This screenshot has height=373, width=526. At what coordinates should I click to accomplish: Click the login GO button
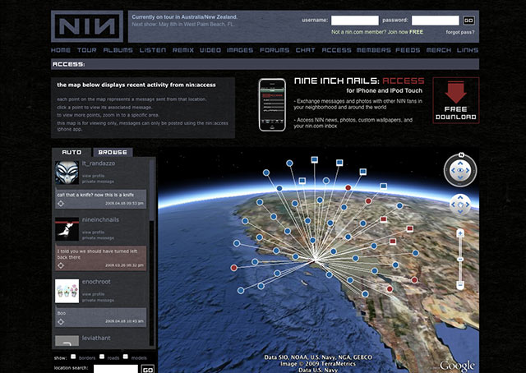[x=468, y=21]
